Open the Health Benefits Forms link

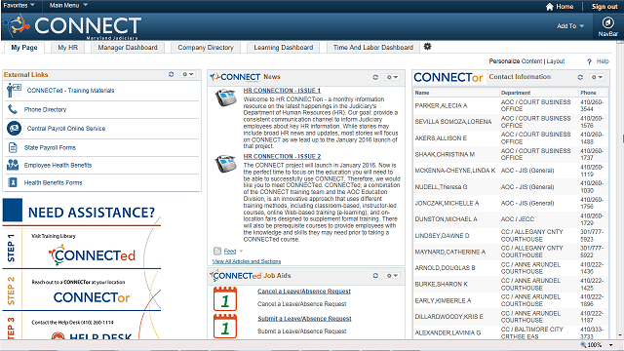(x=53, y=182)
